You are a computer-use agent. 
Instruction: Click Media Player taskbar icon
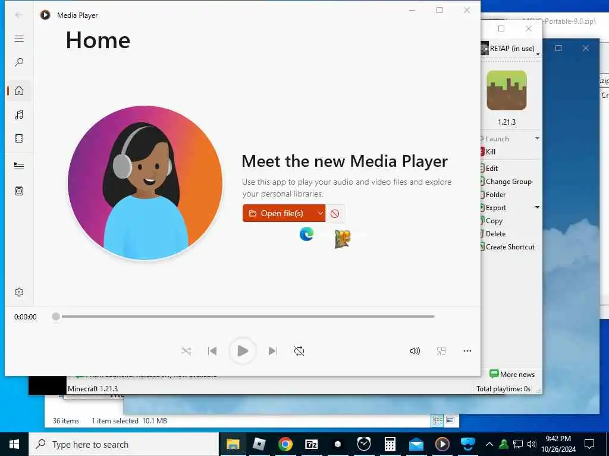tap(442, 444)
